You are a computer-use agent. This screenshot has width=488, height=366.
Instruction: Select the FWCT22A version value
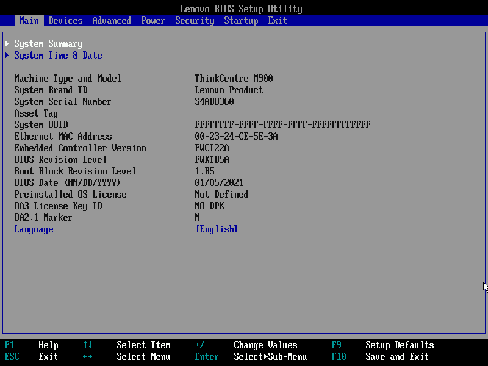[x=212, y=148]
